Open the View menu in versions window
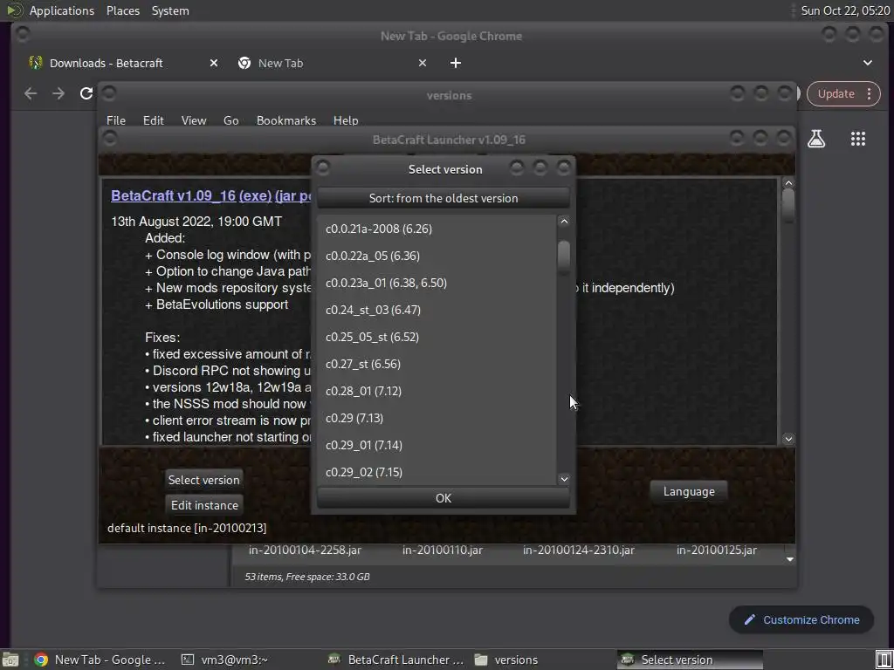Viewport: 894px width, 670px height. click(x=193, y=120)
